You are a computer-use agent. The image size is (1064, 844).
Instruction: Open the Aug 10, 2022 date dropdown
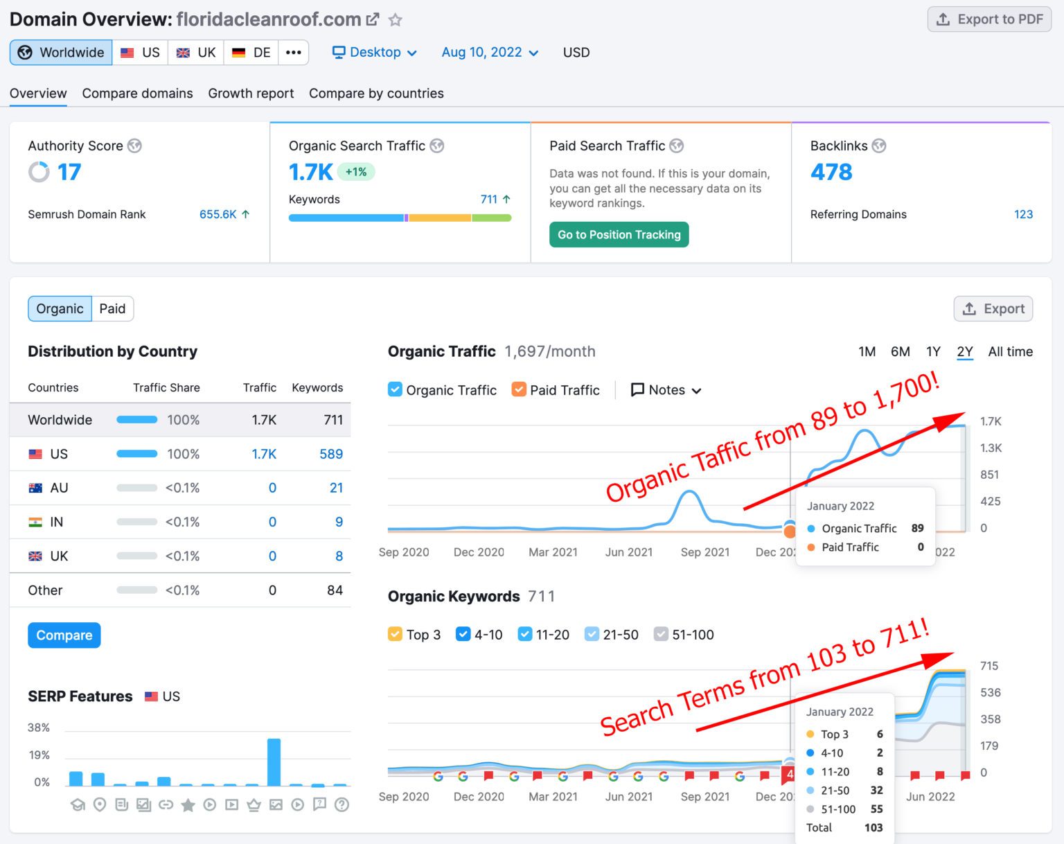[x=490, y=53]
